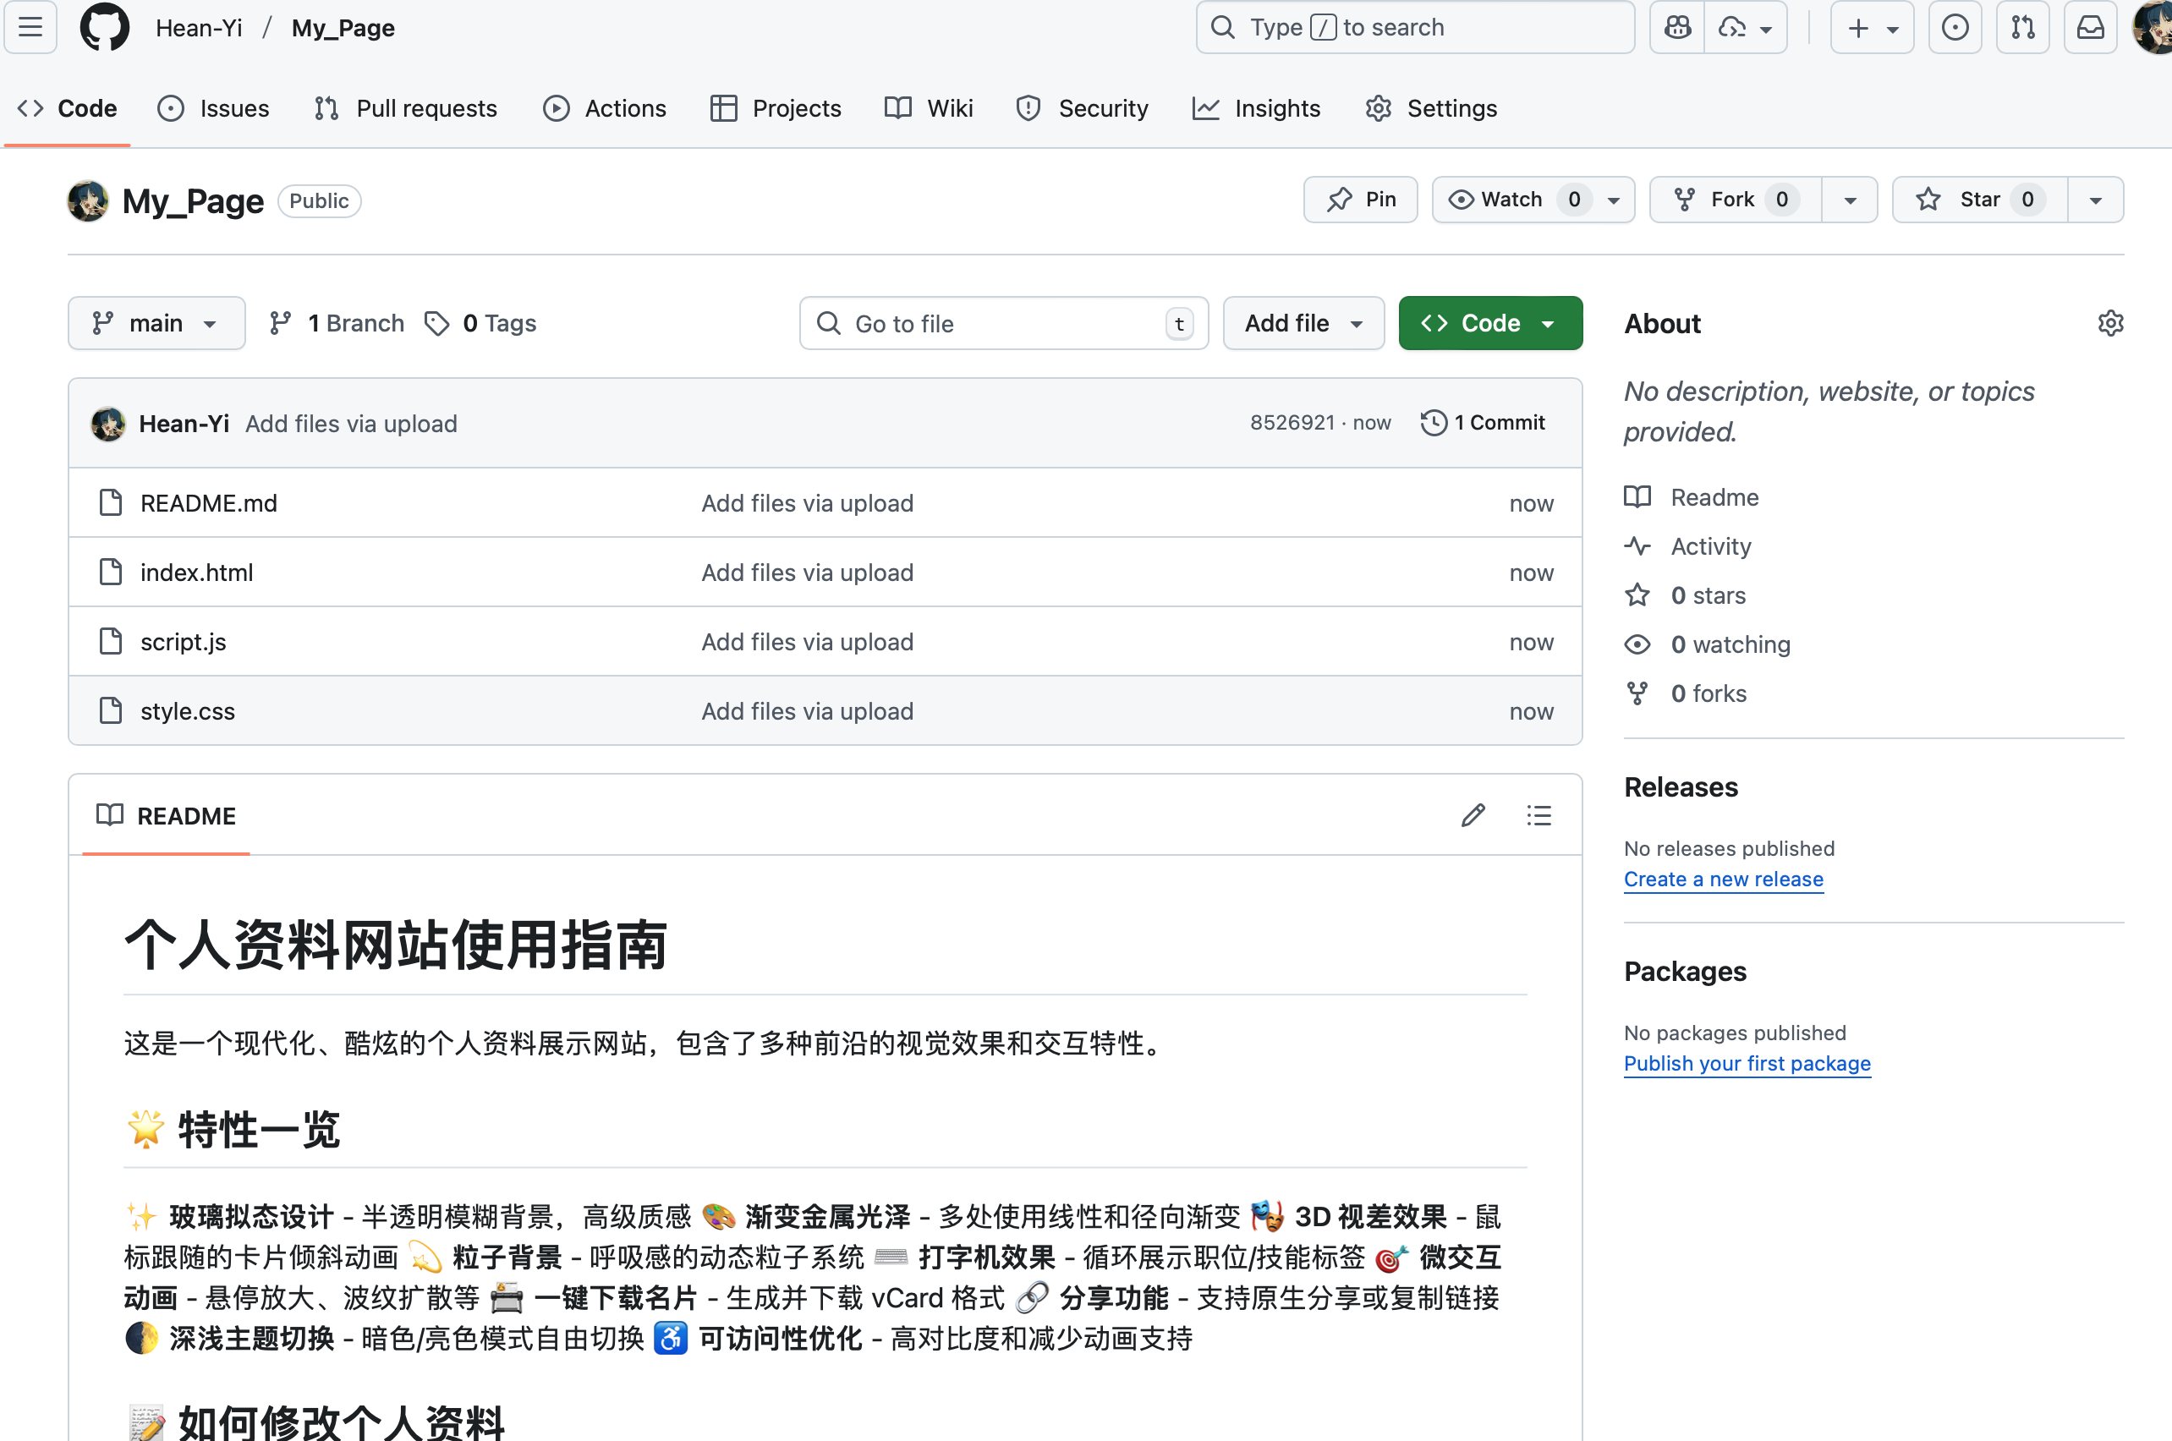Open the green Code dropdown

pyautogui.click(x=1489, y=322)
